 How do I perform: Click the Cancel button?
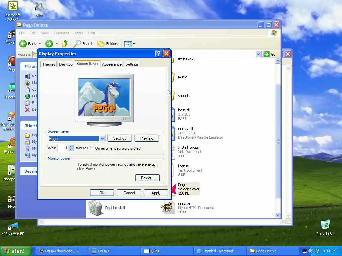(129, 193)
